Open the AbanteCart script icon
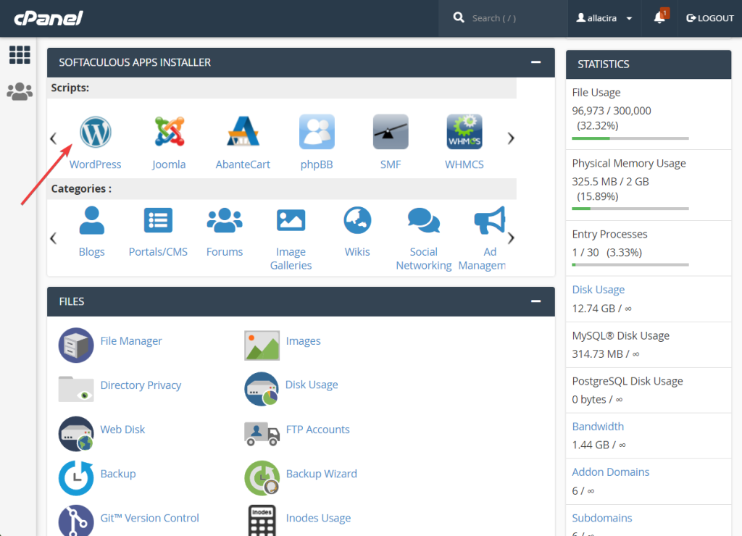This screenshot has width=742, height=536. [243, 131]
